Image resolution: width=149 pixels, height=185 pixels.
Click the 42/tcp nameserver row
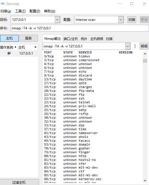pos(71,133)
